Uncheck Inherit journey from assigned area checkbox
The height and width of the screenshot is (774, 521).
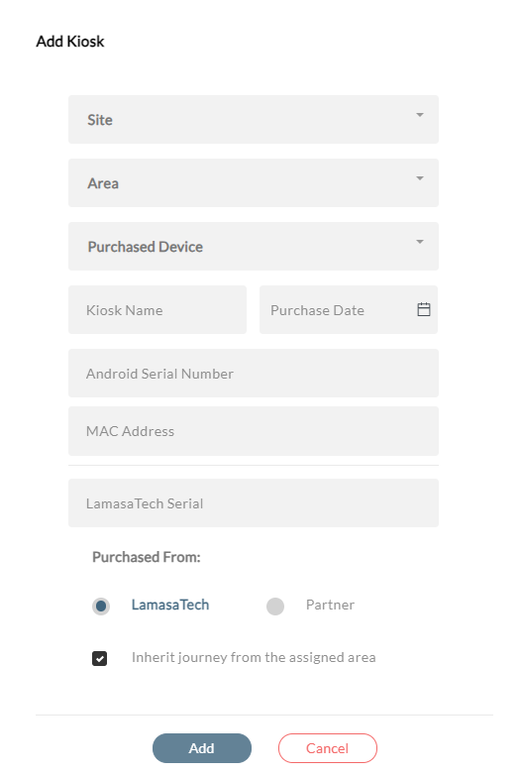(100, 658)
